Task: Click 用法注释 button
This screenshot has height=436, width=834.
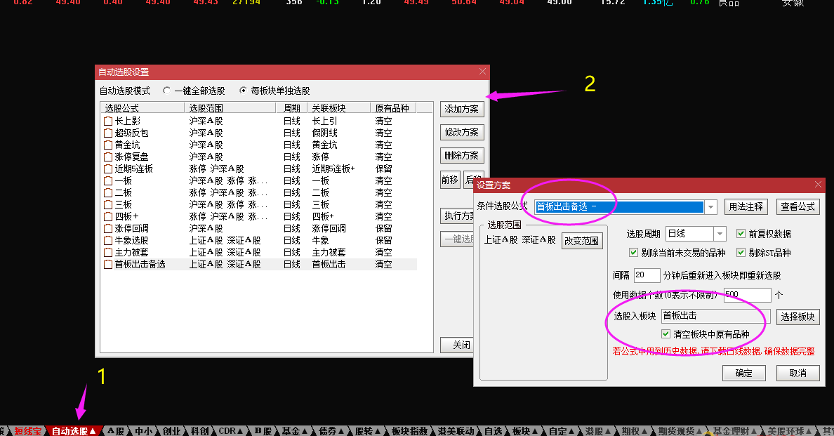Action: (x=746, y=207)
